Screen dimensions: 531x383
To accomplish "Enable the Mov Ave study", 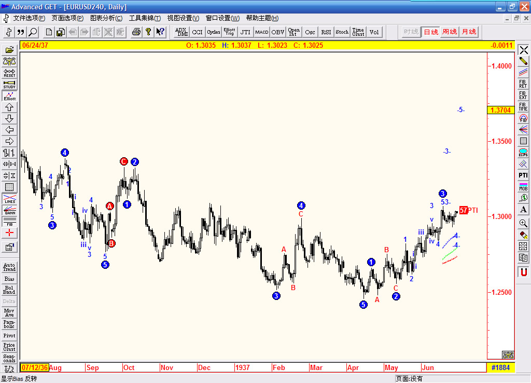I will coord(9,313).
